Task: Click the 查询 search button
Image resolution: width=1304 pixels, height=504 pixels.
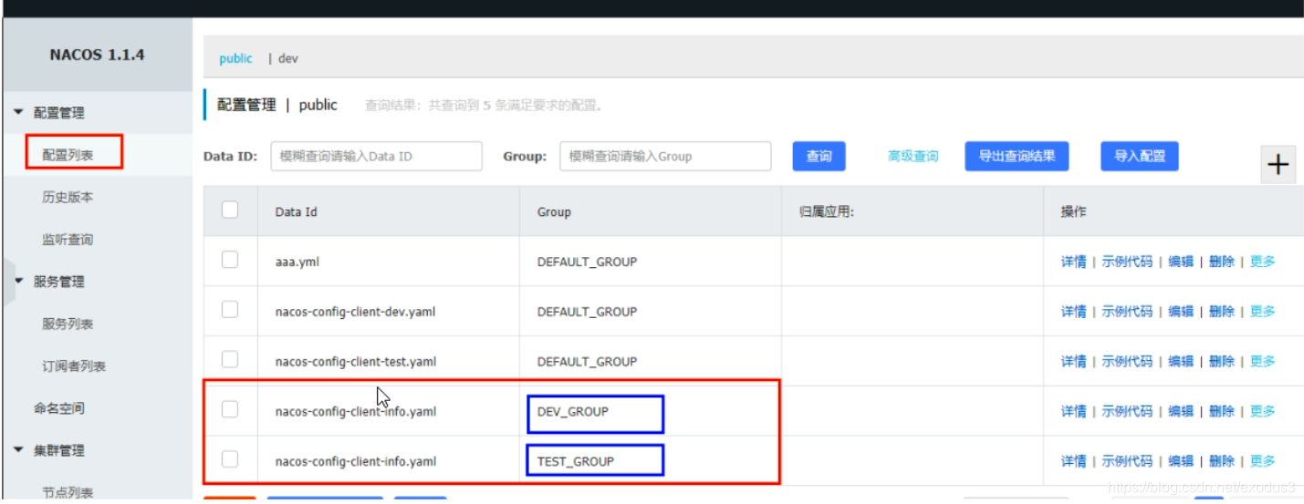Action: click(x=819, y=156)
